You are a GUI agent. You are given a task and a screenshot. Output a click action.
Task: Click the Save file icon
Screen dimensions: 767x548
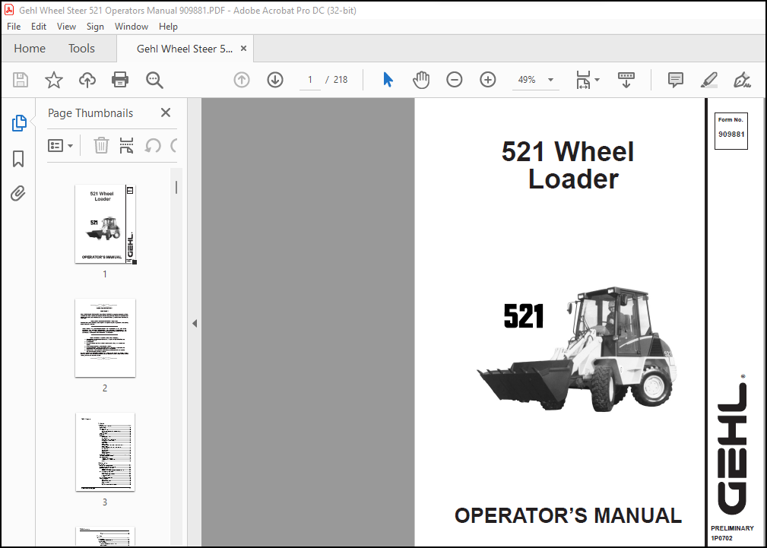(20, 80)
